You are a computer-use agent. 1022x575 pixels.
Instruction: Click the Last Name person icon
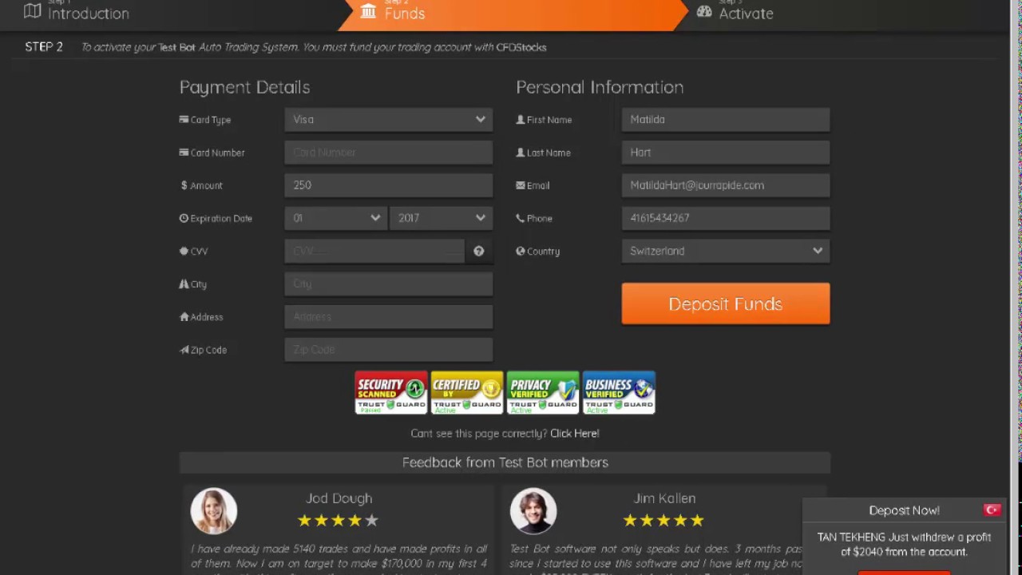pyautogui.click(x=521, y=153)
